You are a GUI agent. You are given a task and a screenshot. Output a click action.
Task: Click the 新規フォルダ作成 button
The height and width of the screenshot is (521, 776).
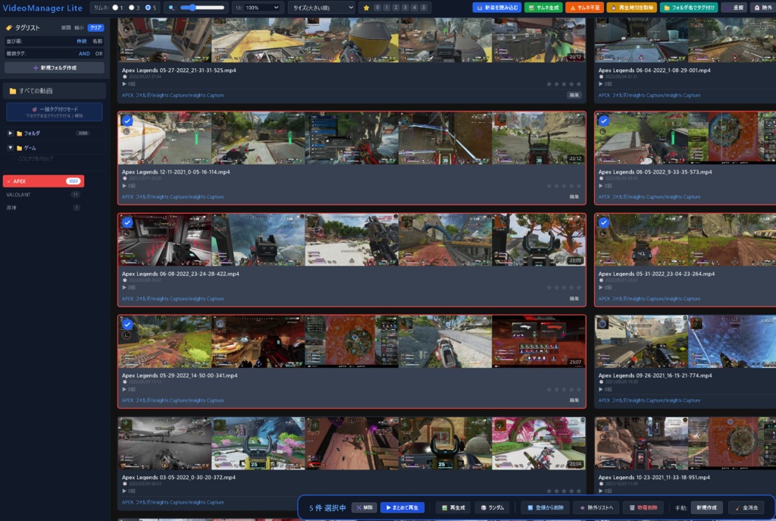click(x=55, y=67)
